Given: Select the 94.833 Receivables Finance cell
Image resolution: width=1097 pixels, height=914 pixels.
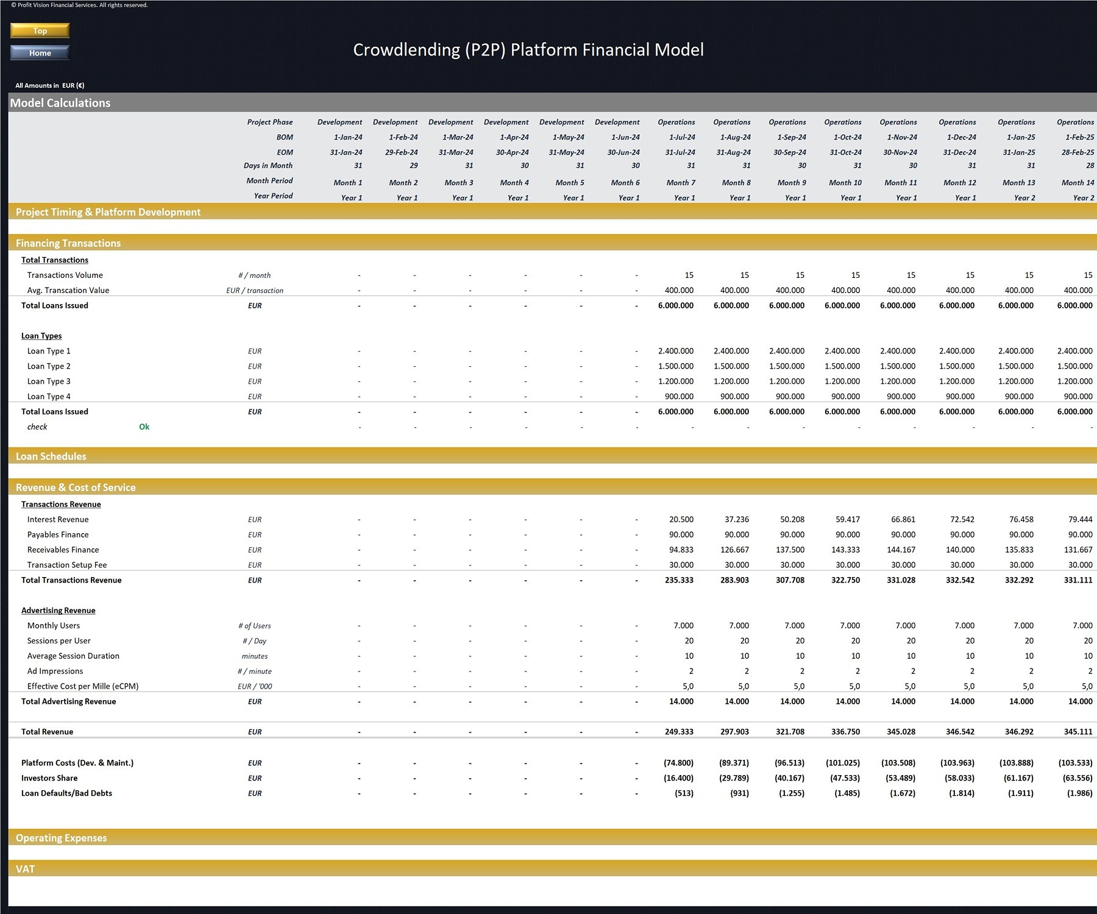Looking at the screenshot, I should pos(681,550).
